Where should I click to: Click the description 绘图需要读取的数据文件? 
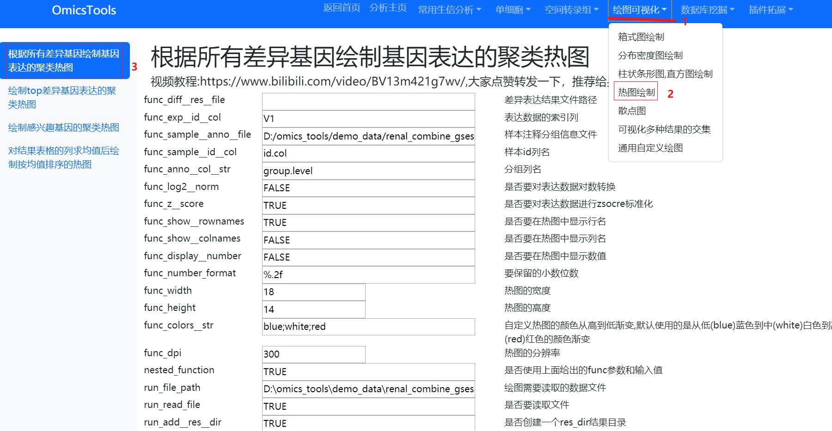(x=555, y=388)
